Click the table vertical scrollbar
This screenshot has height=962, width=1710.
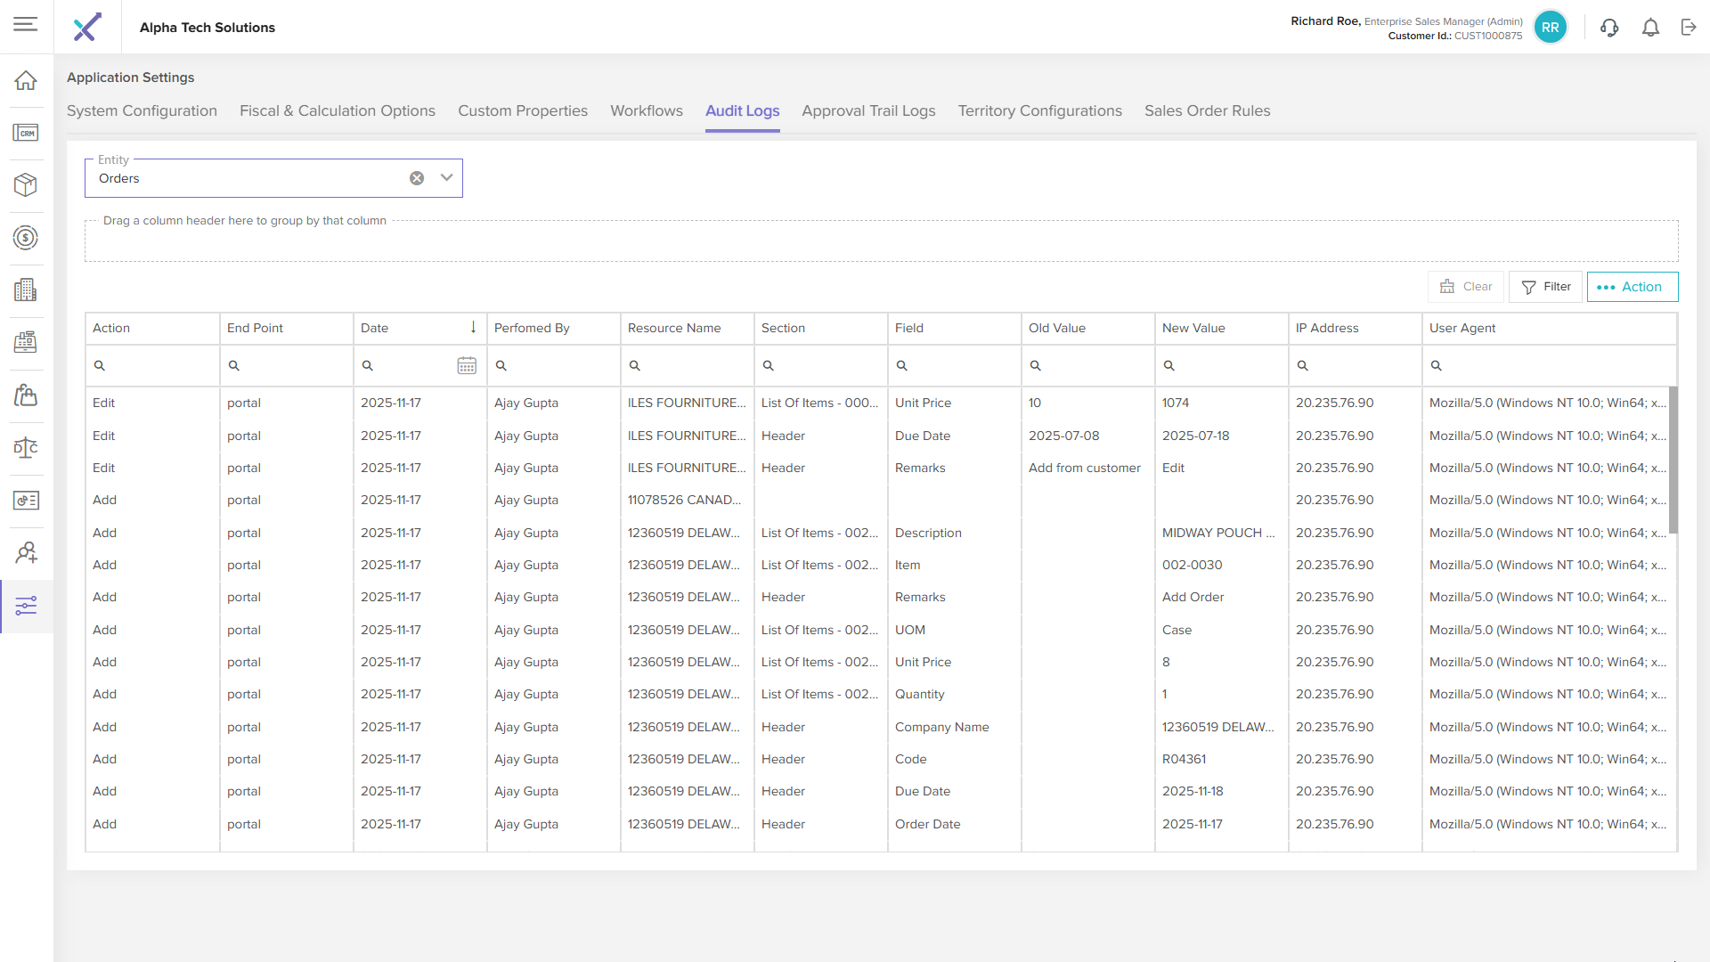point(1673,460)
